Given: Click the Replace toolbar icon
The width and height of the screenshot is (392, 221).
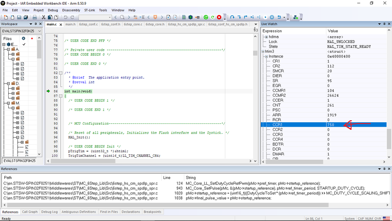Looking at the screenshot, I should coord(135,17).
